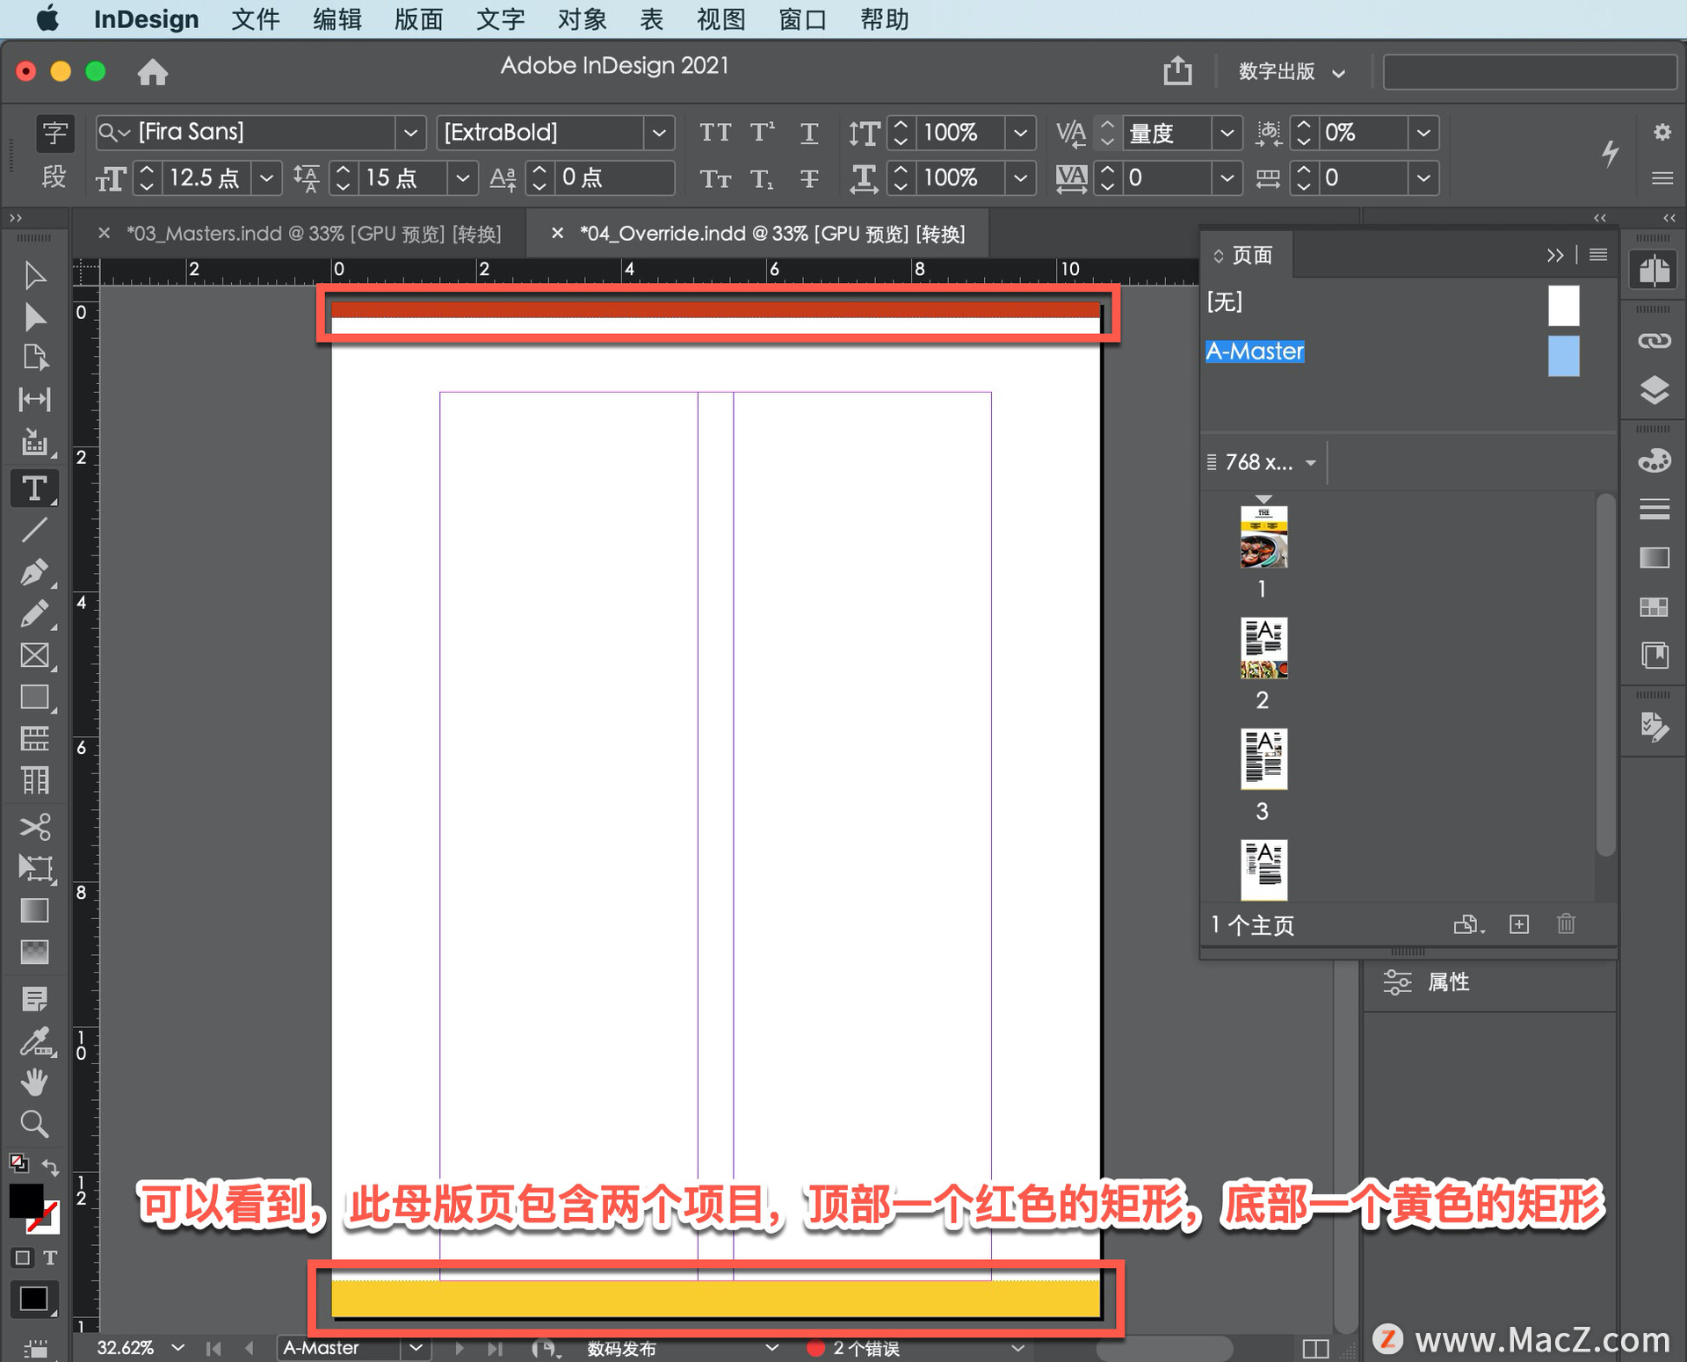The image size is (1687, 1362).
Task: Select the Gradient Feather tool
Action: (x=34, y=952)
